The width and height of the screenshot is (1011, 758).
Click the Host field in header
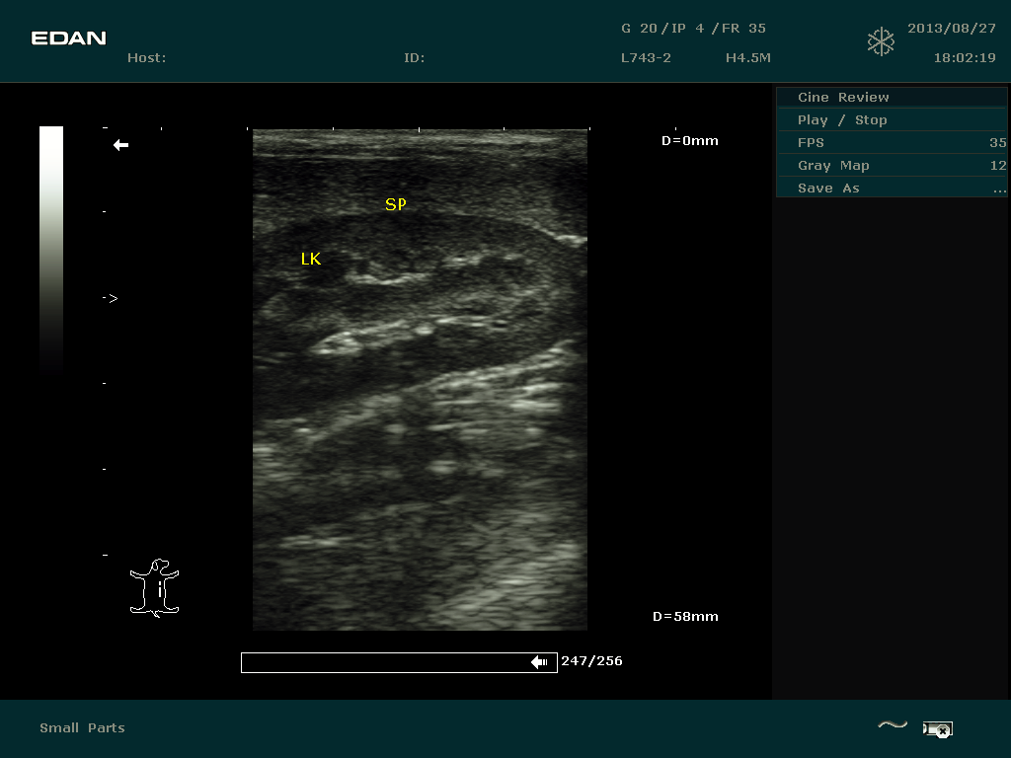146,58
